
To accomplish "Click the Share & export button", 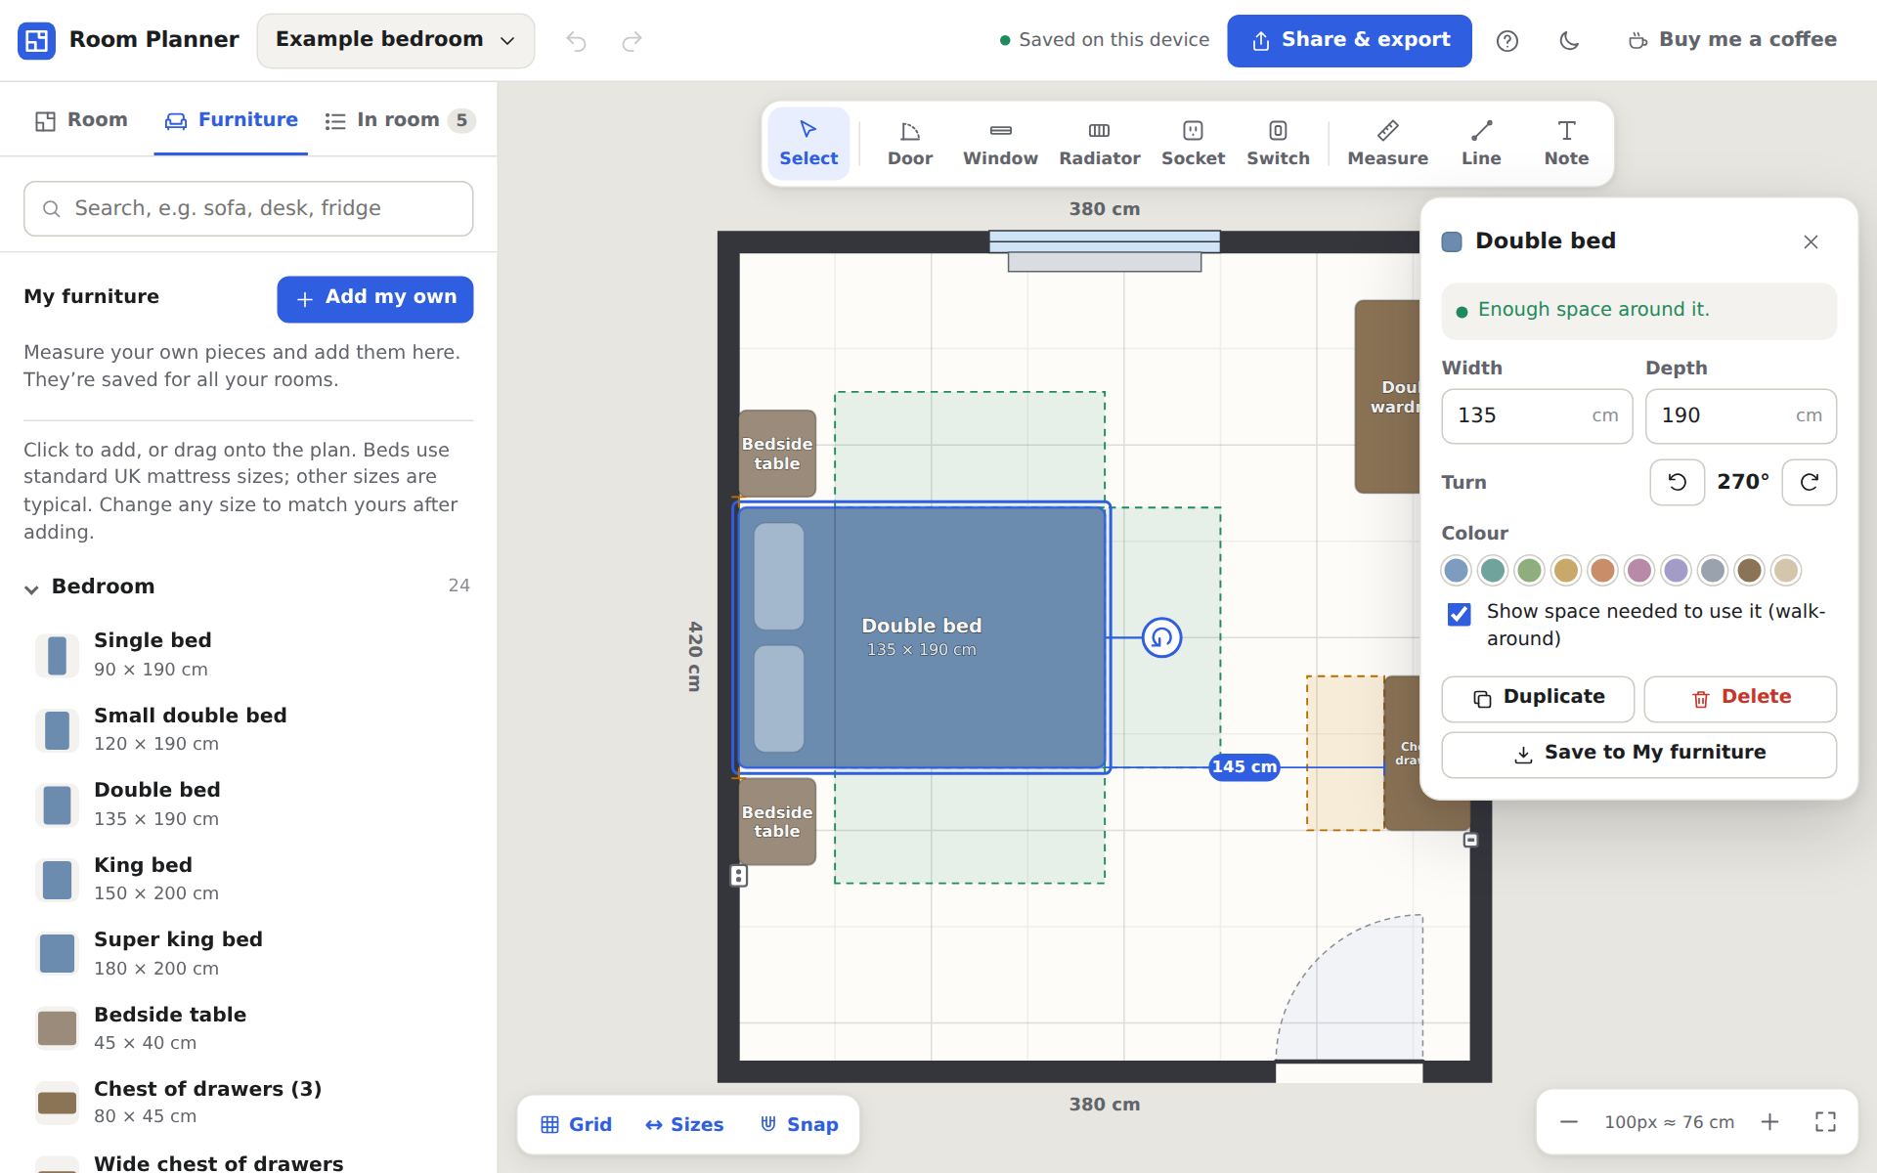I will point(1349,40).
